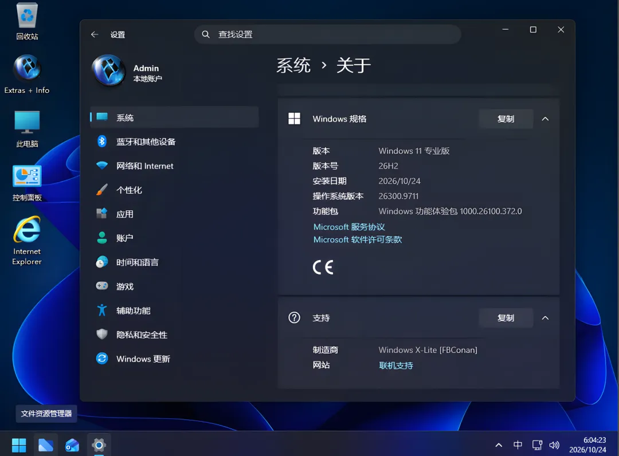Open the 游戏 settings category
The image size is (619, 456).
174,286
